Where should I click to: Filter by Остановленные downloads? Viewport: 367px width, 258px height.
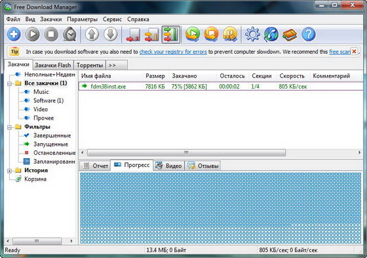click(54, 153)
